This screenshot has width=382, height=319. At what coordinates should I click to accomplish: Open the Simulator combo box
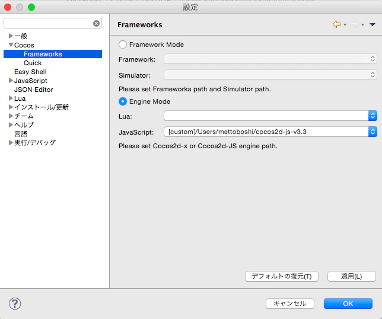click(x=270, y=75)
